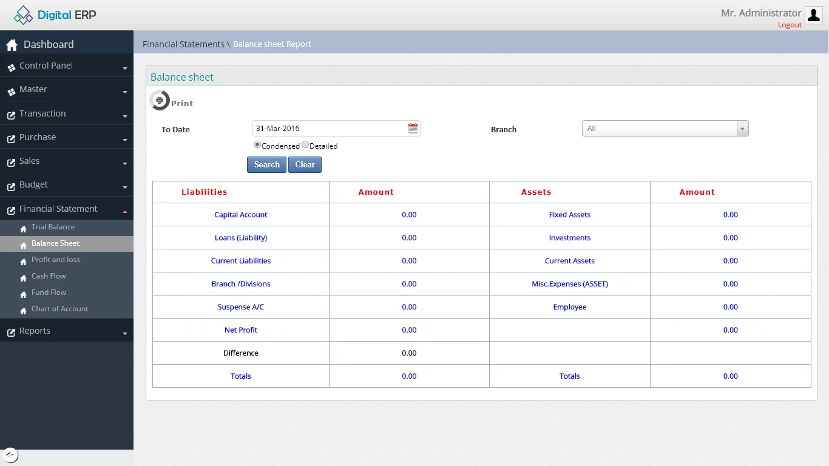829x466 pixels.
Task: Click the Balance sheet Report breadcrumb
Action: point(272,44)
